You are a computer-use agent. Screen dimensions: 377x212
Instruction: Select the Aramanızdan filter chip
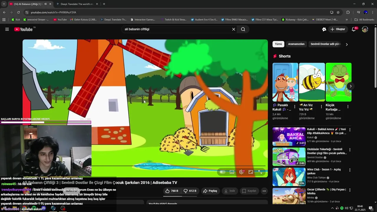click(296, 44)
